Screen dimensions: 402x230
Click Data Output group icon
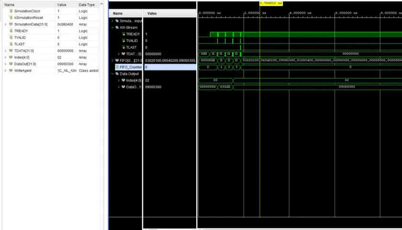coord(117,74)
